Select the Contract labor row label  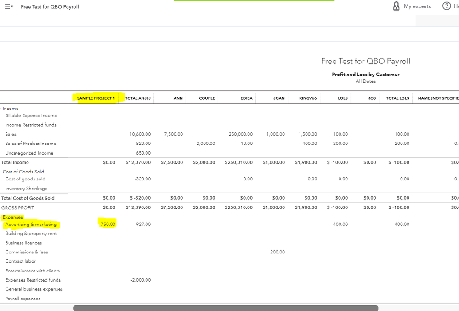[21, 261]
